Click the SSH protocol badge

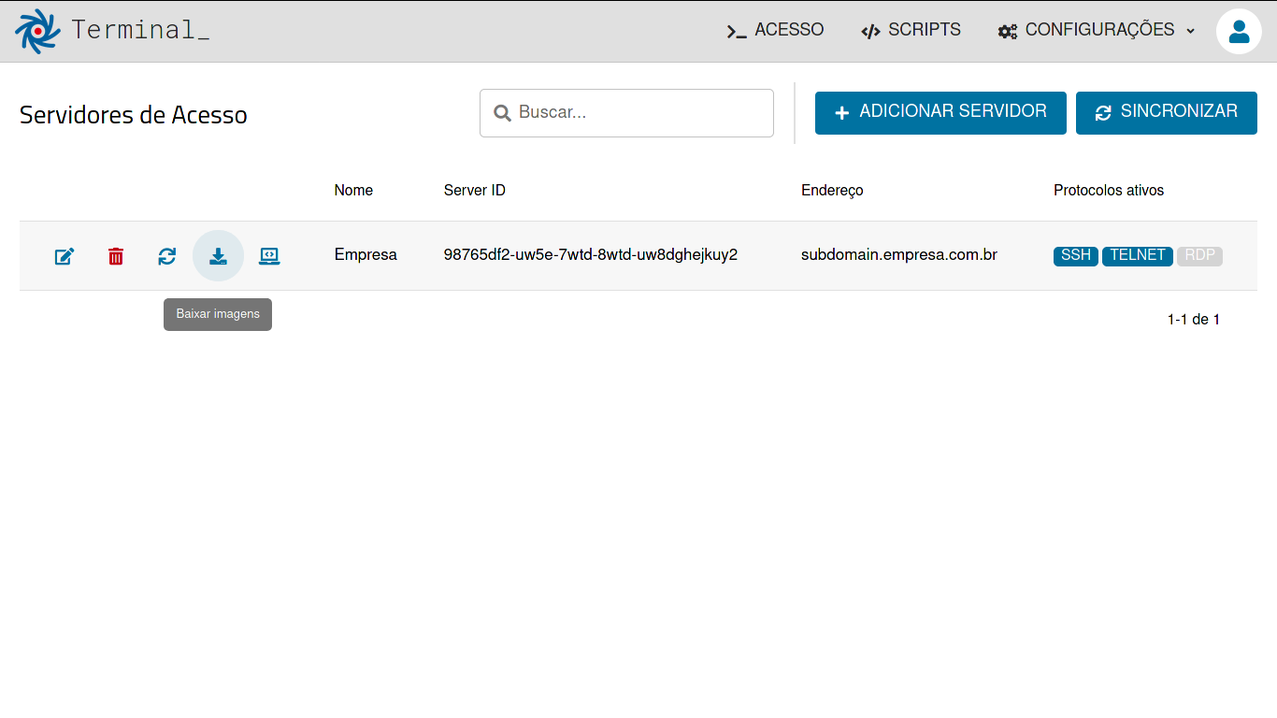click(1076, 255)
